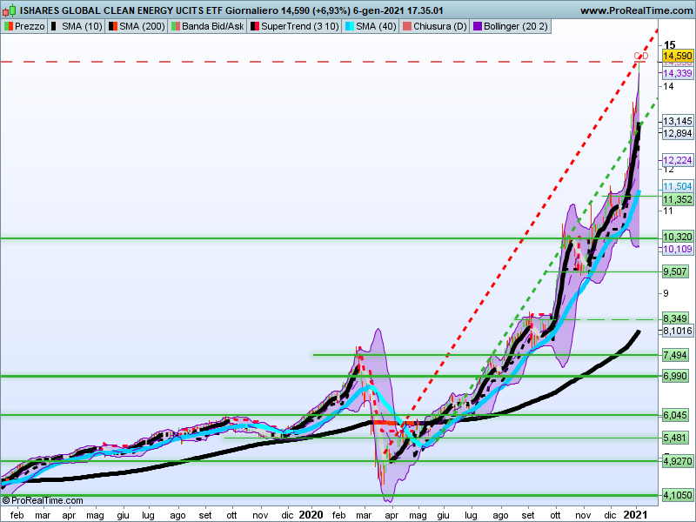The image size is (696, 522).
Task: Click the 13,145 price label
Action: (x=678, y=121)
